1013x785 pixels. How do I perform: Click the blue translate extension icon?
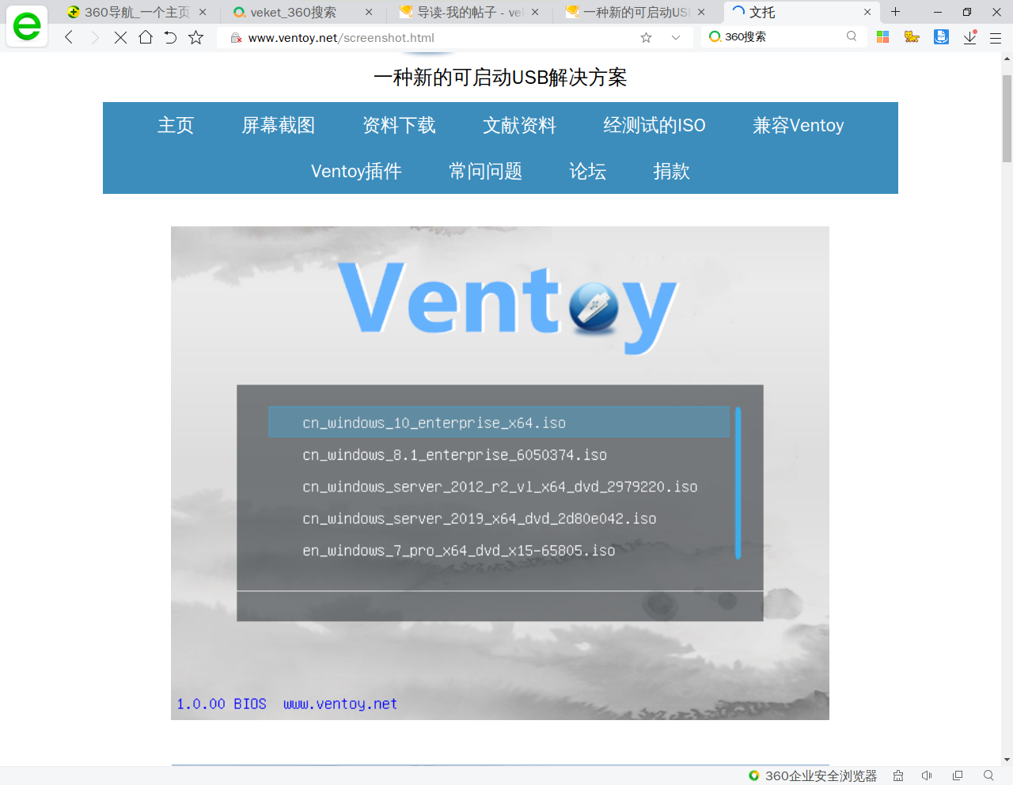point(941,36)
